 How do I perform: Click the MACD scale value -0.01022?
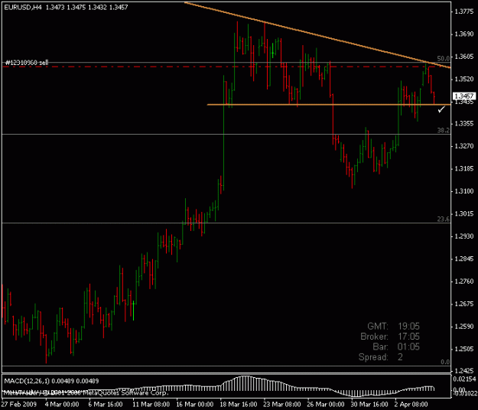[x=464, y=393]
